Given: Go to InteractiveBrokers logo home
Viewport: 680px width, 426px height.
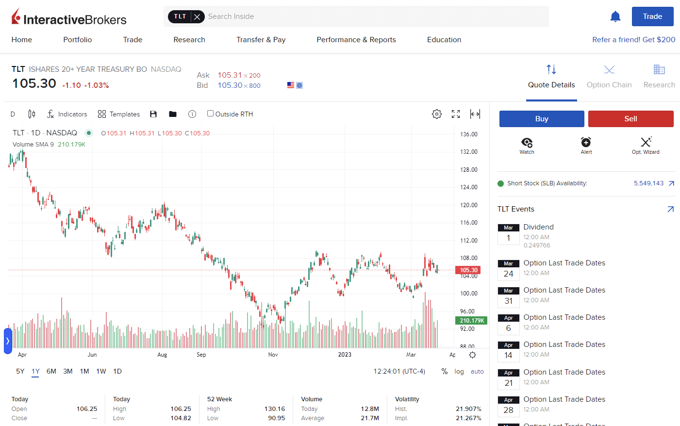Looking at the screenshot, I should click(x=69, y=17).
